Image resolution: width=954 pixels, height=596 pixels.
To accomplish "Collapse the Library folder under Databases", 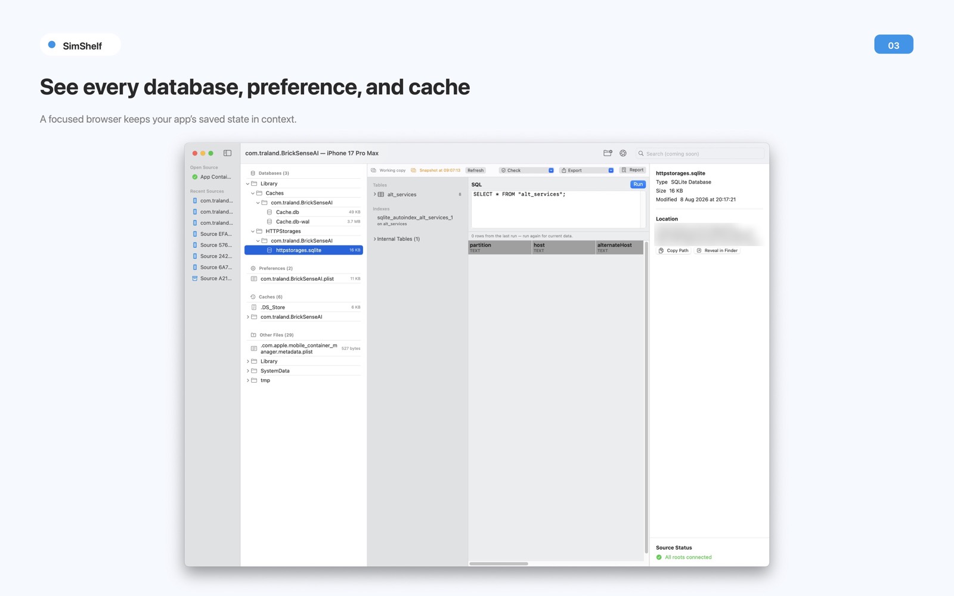I will pyautogui.click(x=248, y=184).
